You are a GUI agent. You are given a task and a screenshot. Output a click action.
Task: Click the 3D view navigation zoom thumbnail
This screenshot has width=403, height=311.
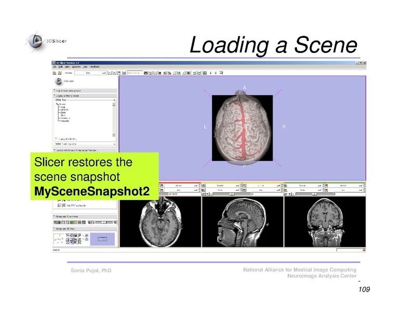[102, 239]
